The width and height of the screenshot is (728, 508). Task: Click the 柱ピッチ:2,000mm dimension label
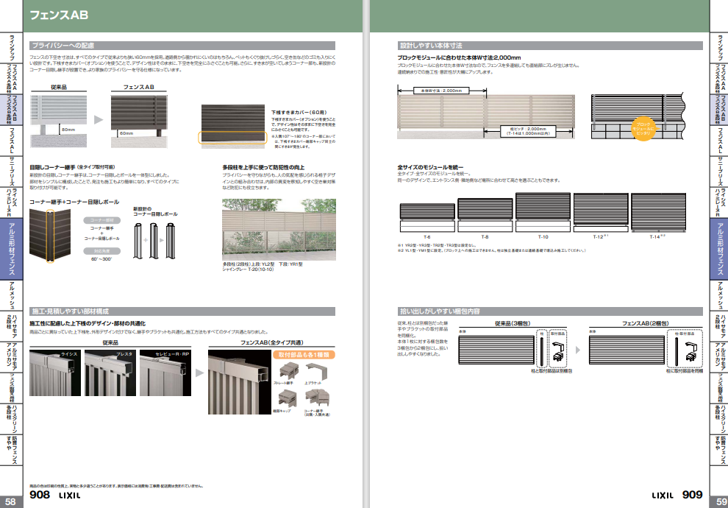[528, 131]
